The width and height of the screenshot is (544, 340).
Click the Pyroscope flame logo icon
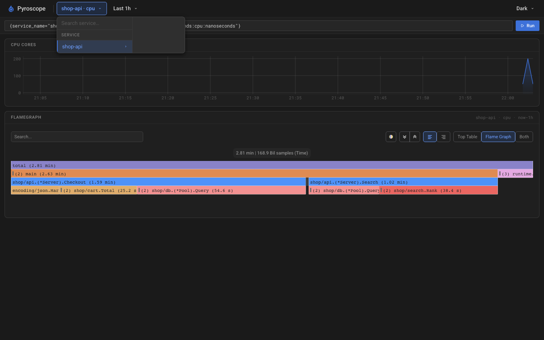coord(11,9)
